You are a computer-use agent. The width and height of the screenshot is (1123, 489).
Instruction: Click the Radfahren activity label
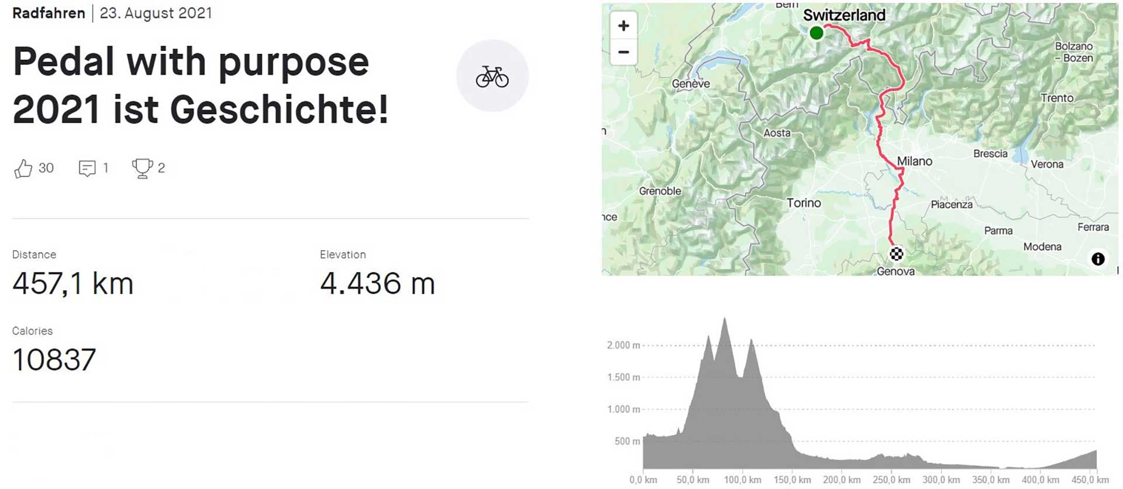49,13
